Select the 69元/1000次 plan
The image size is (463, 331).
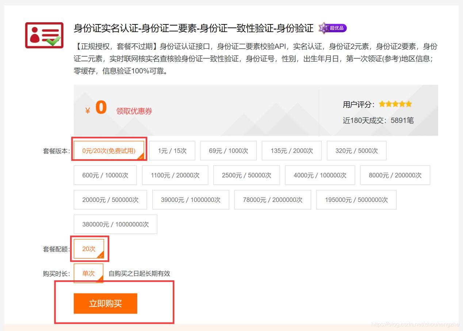click(228, 151)
